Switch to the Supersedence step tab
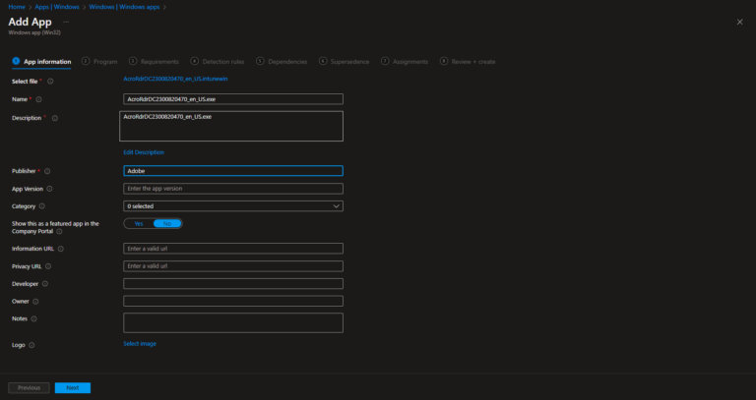 [x=345, y=62]
